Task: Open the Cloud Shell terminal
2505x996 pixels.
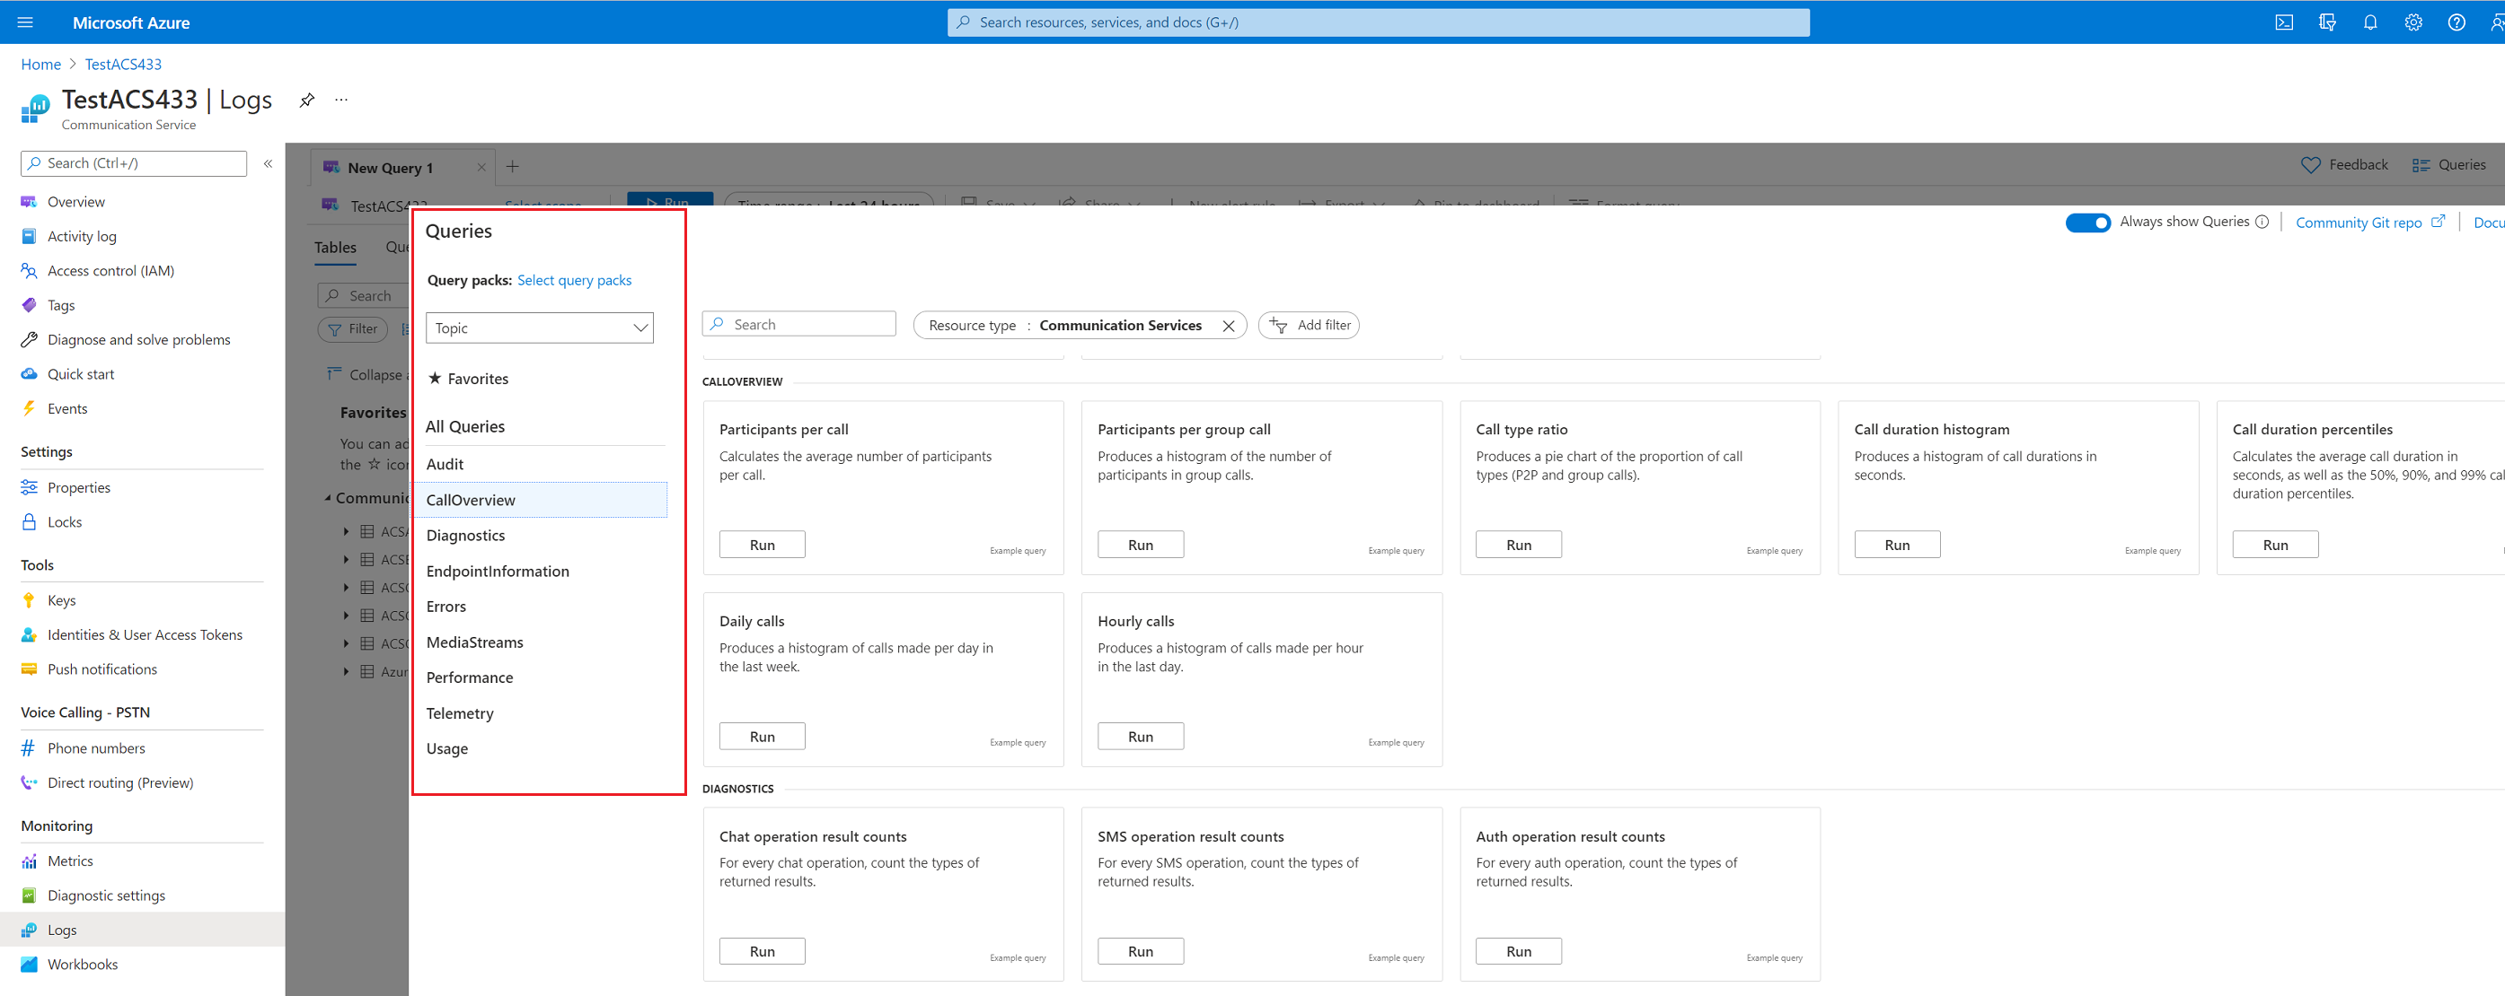Action: click(2284, 22)
